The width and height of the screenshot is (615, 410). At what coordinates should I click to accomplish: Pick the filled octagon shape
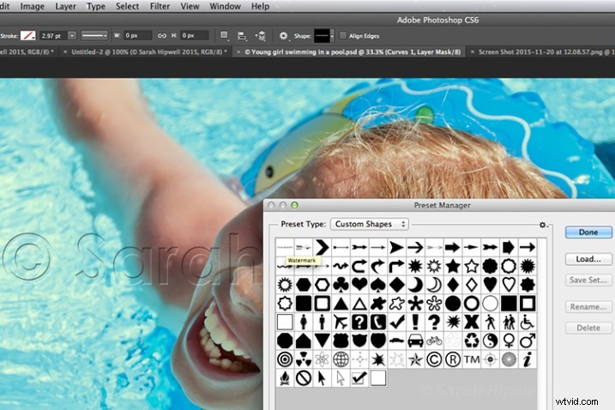[x=285, y=341]
